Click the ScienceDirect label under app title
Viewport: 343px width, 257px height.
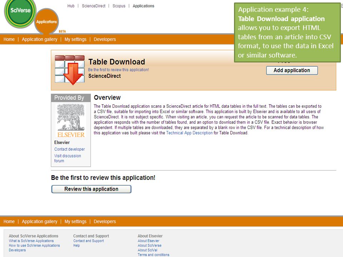(x=105, y=76)
